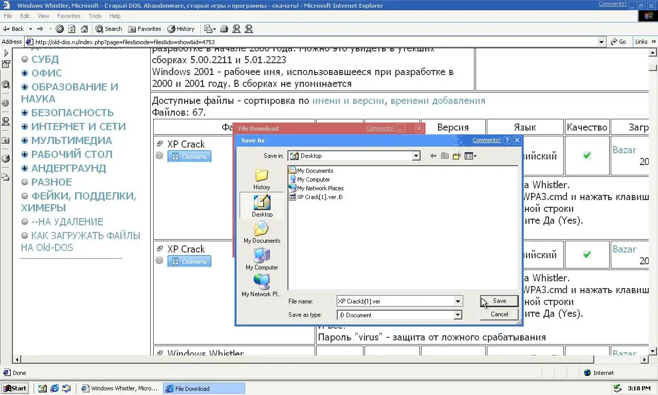Expand the АНДЕРГРАУНД category plus icon
The height and width of the screenshot is (395, 658).
pos(25,168)
